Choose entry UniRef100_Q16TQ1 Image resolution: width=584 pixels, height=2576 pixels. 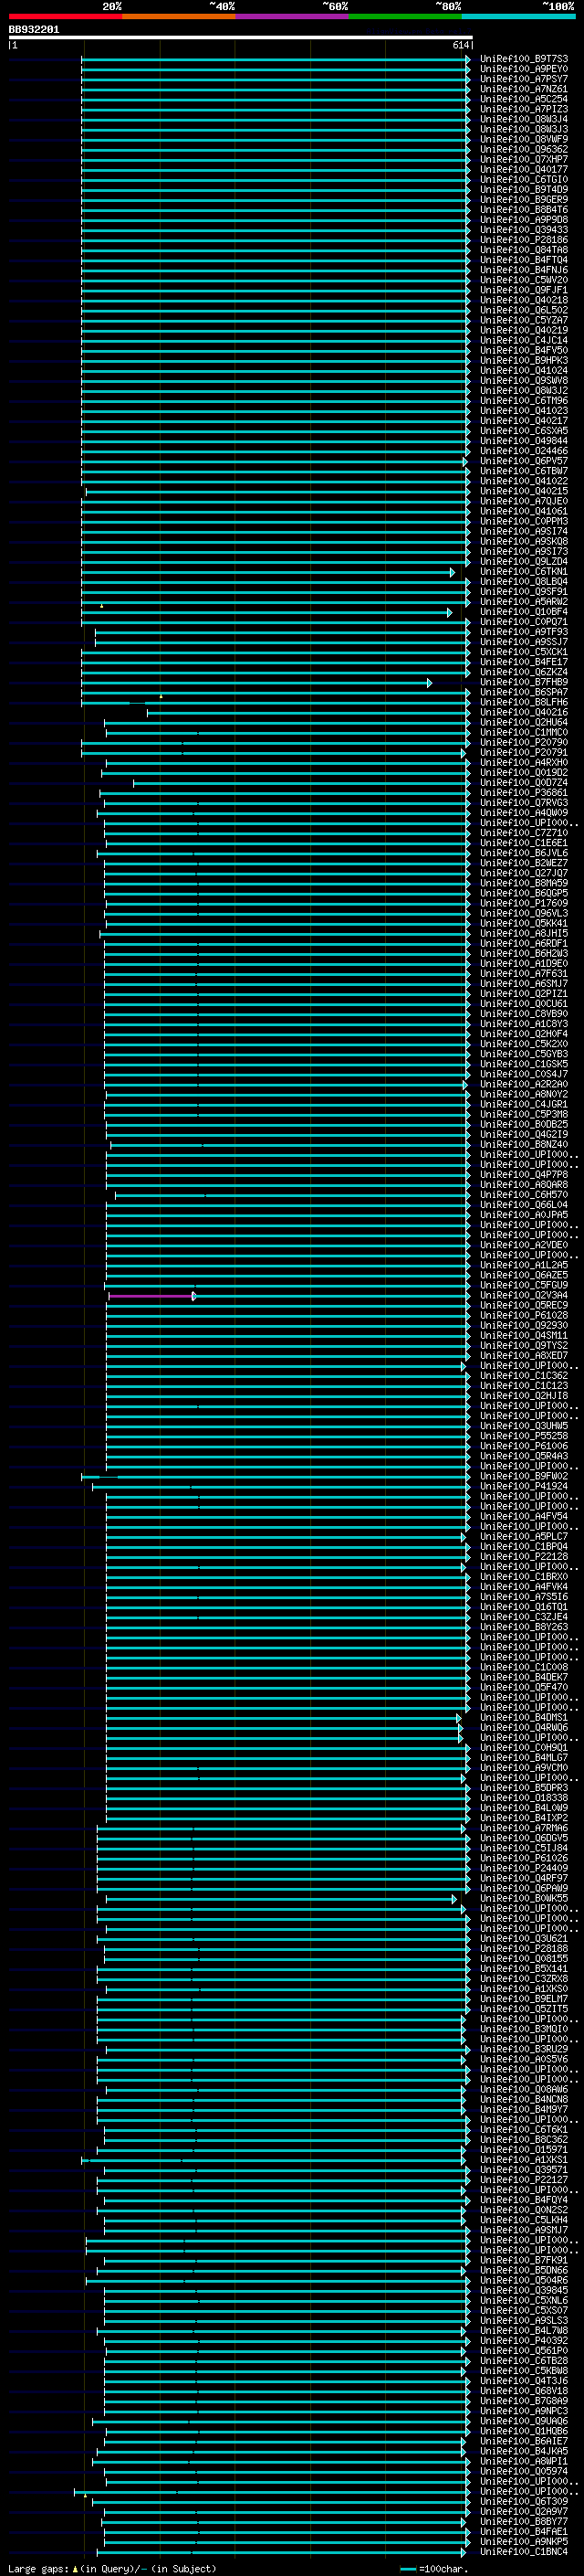click(x=523, y=1606)
